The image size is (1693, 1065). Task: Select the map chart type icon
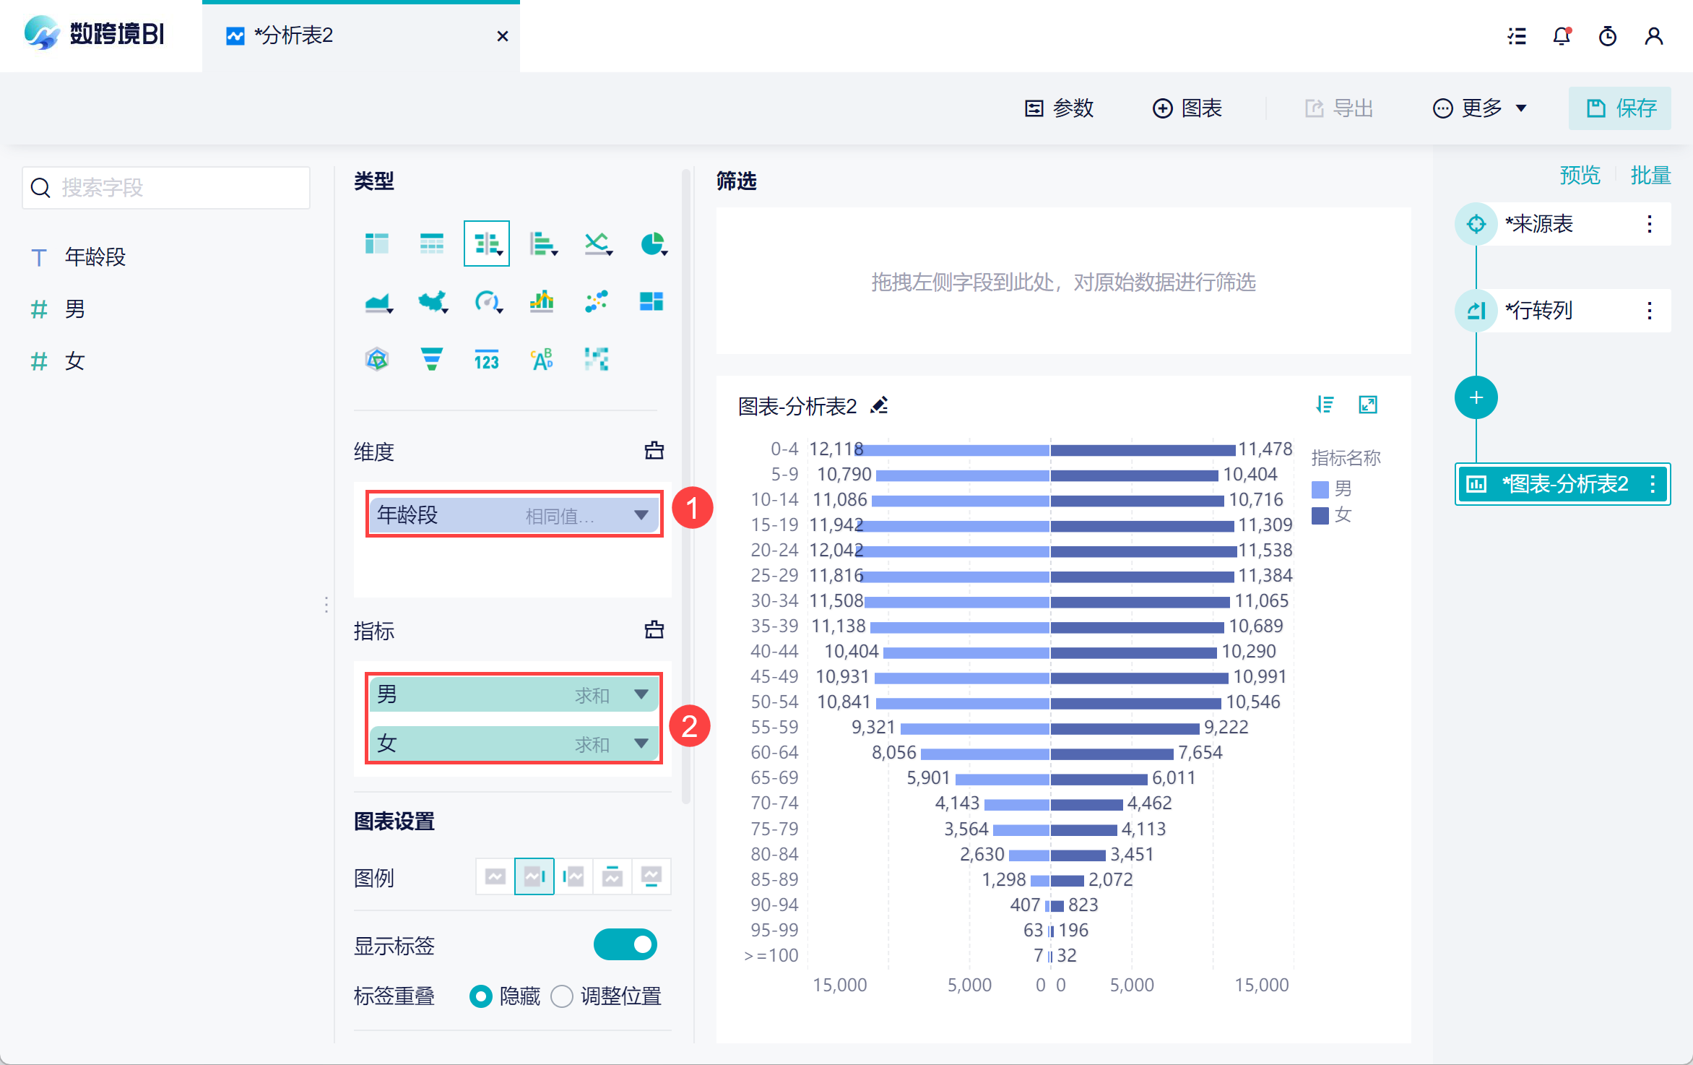coord(432,301)
